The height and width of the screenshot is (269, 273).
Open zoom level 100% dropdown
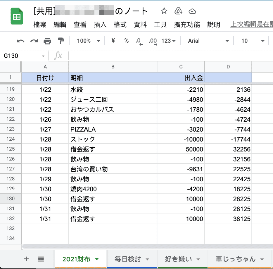coord(89,41)
